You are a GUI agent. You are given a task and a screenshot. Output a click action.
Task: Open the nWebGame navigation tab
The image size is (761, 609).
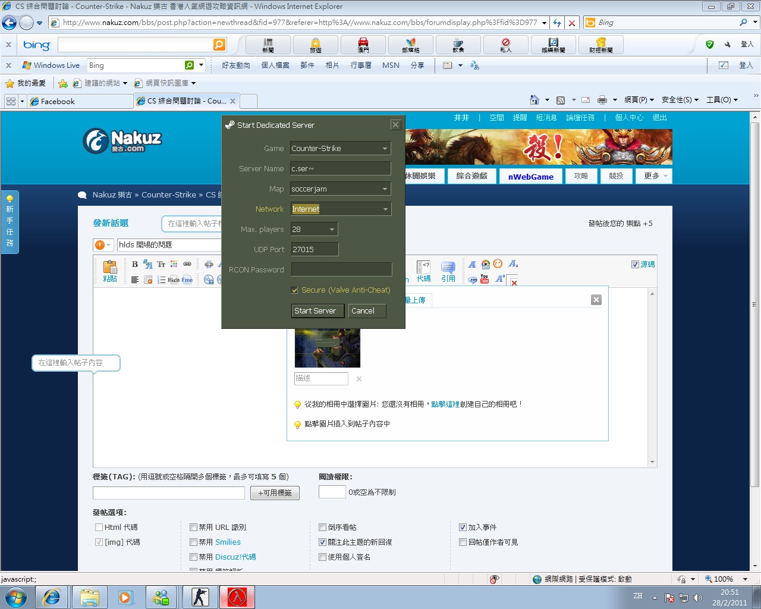[530, 177]
